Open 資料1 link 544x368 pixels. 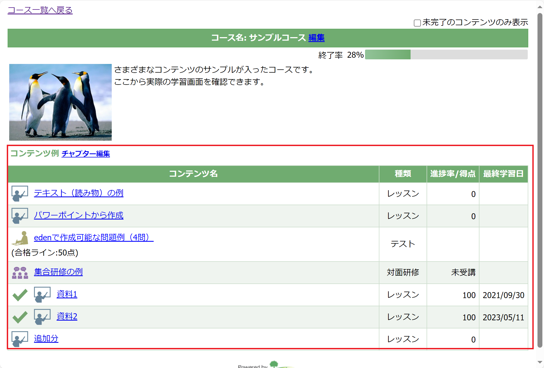[x=67, y=294]
